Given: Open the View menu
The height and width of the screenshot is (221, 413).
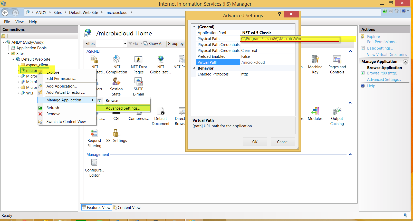Looking at the screenshot, I should (x=19, y=22).
